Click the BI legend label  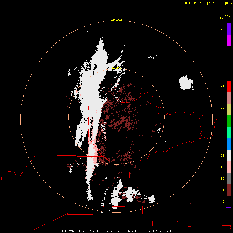222,190
